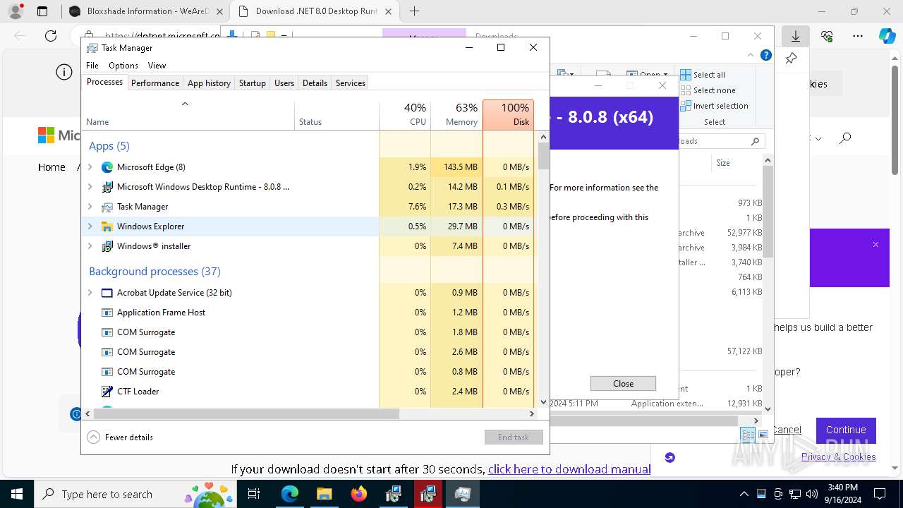
Task: Click the Application Frame Host icon
Action: pos(107,313)
